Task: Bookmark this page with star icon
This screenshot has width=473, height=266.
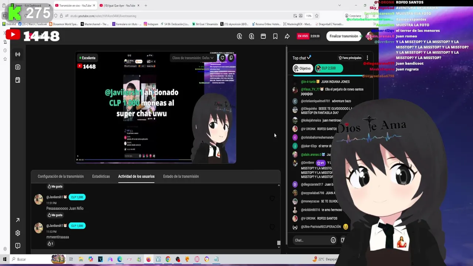Action: [x=317, y=16]
